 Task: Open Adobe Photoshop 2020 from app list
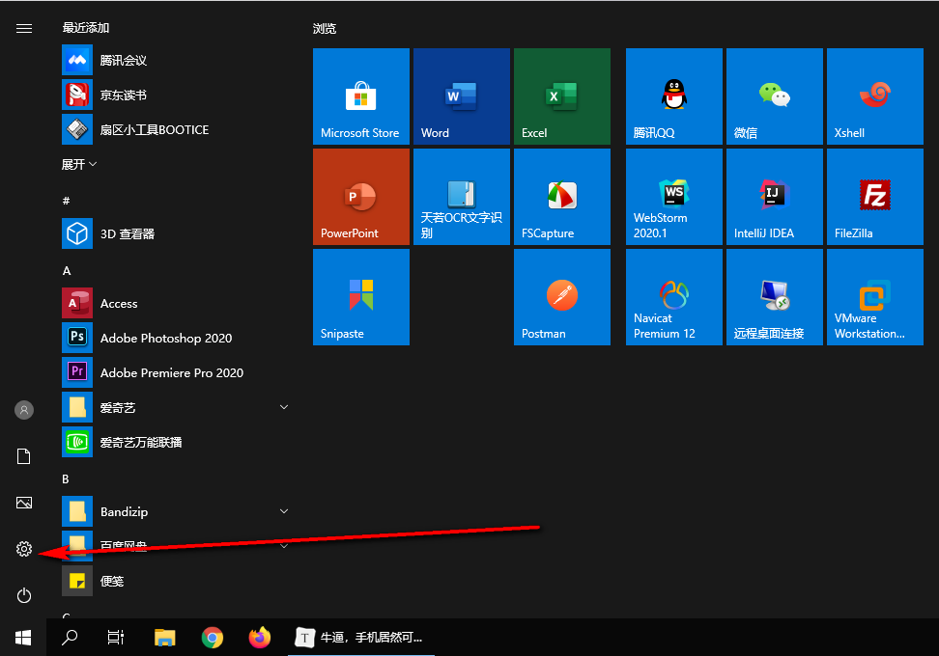pos(165,338)
